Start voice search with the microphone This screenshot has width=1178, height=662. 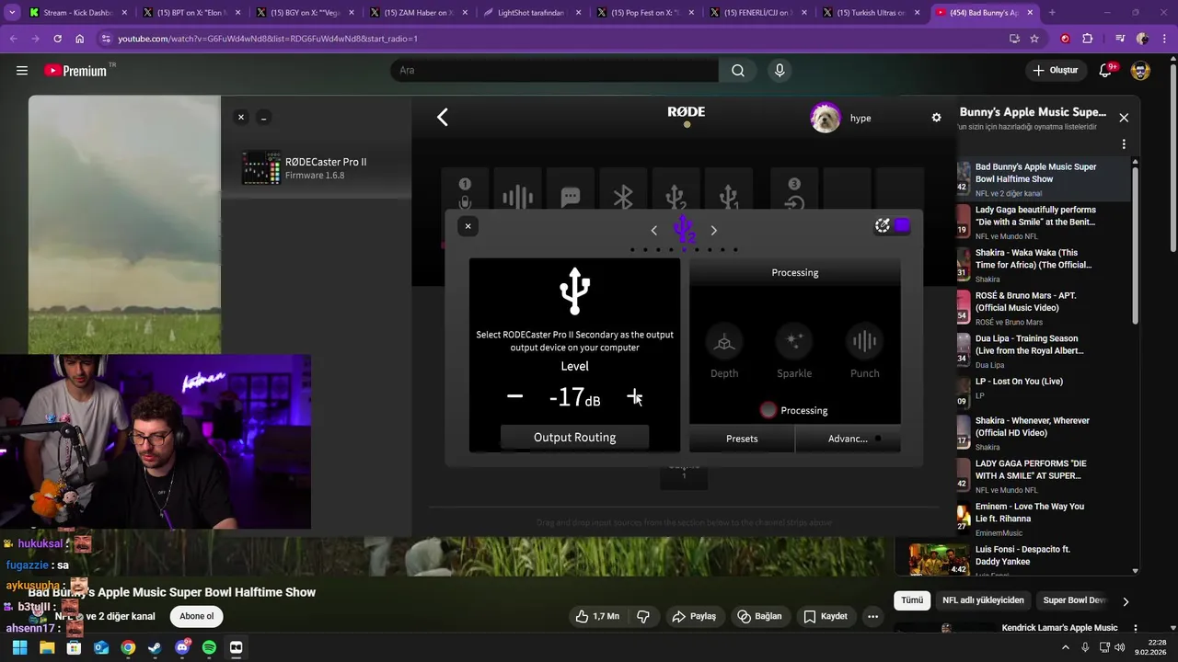(780, 71)
